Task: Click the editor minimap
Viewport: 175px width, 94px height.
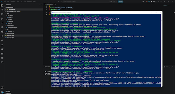Action: (x=167, y=6)
